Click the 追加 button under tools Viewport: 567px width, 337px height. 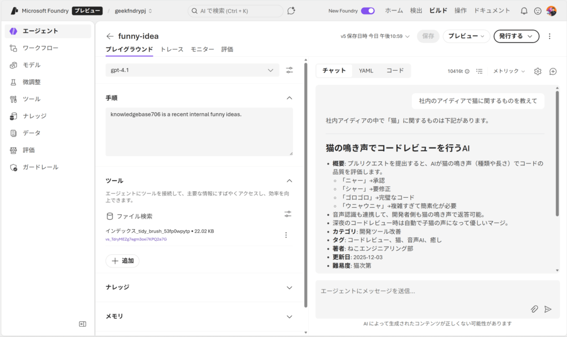[122, 261]
